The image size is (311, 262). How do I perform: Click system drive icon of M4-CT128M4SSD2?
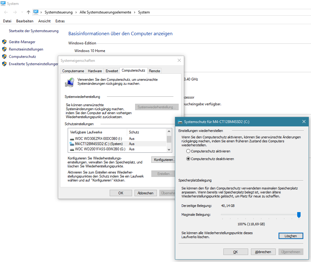[72, 144]
